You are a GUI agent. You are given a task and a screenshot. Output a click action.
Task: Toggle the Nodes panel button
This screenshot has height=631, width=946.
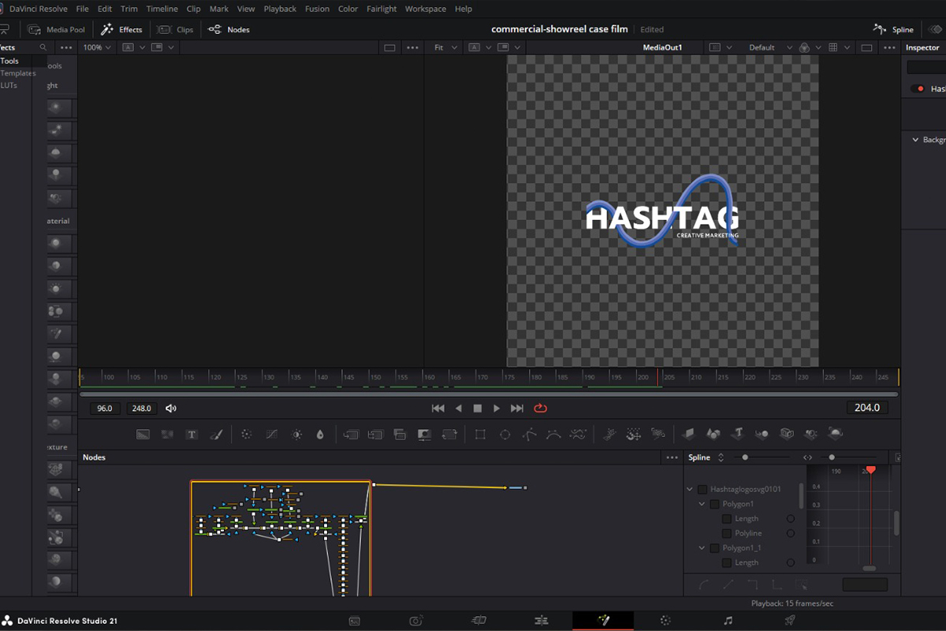[x=229, y=30]
